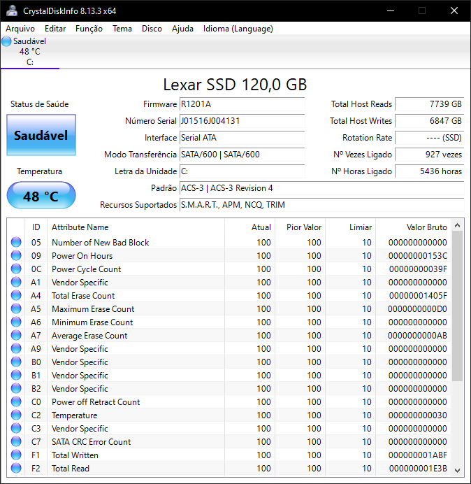Click the status orb for attribute B0
The width and height of the screenshot is (471, 484).
[x=16, y=362]
